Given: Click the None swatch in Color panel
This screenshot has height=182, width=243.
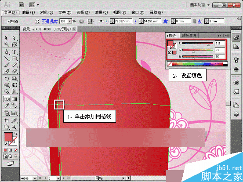Looking at the screenshot, I should point(169,64).
